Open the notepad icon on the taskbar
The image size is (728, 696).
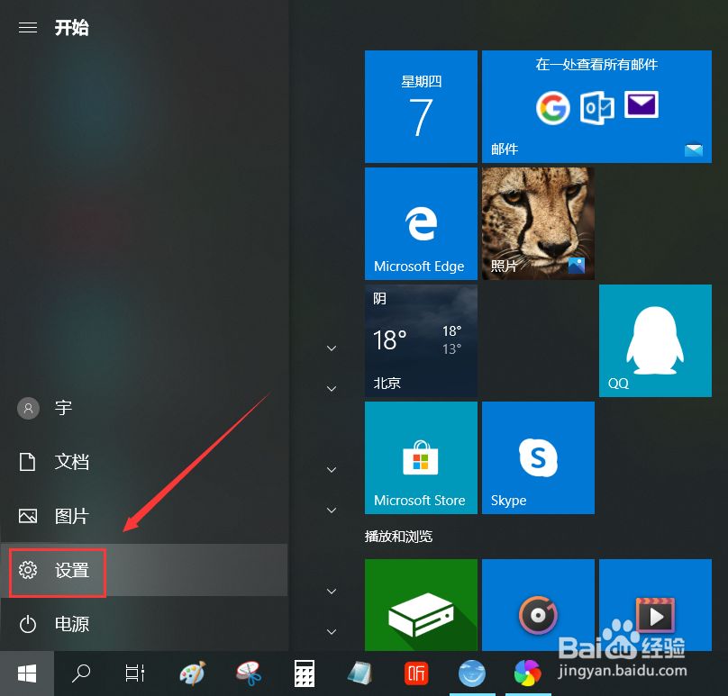[359, 673]
